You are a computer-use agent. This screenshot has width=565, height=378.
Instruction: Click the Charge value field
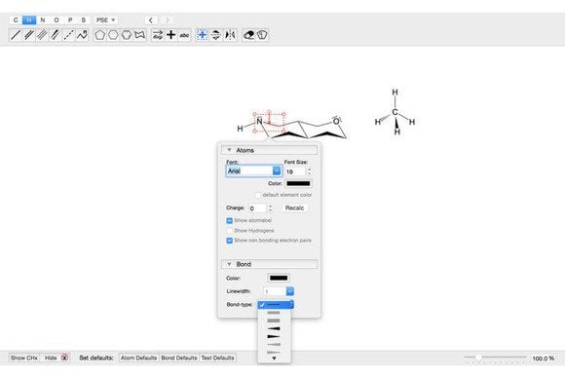(257, 208)
